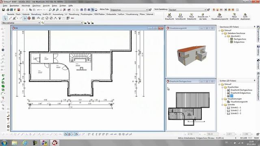Collapse the Draufsichten tree node
This screenshot has height=146, width=260.
click(222, 87)
